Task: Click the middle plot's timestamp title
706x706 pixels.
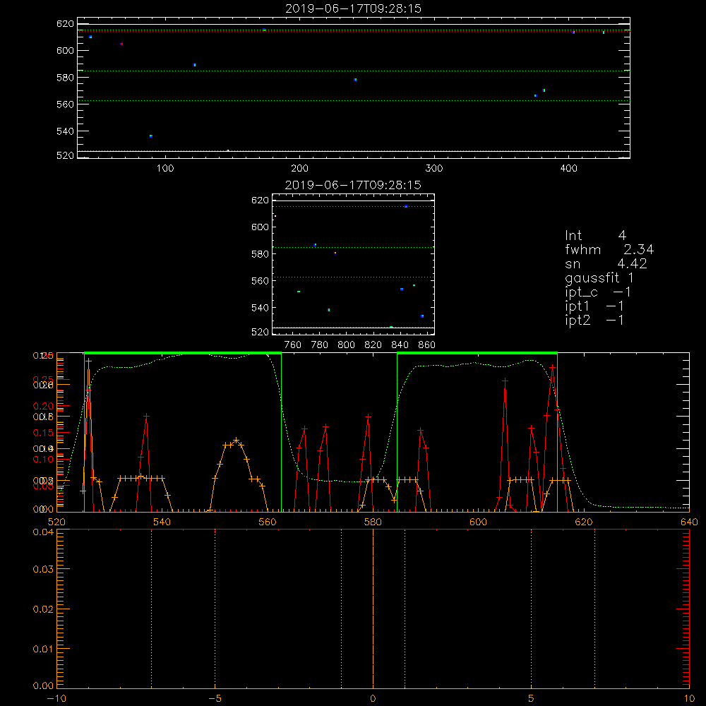Action: [353, 185]
